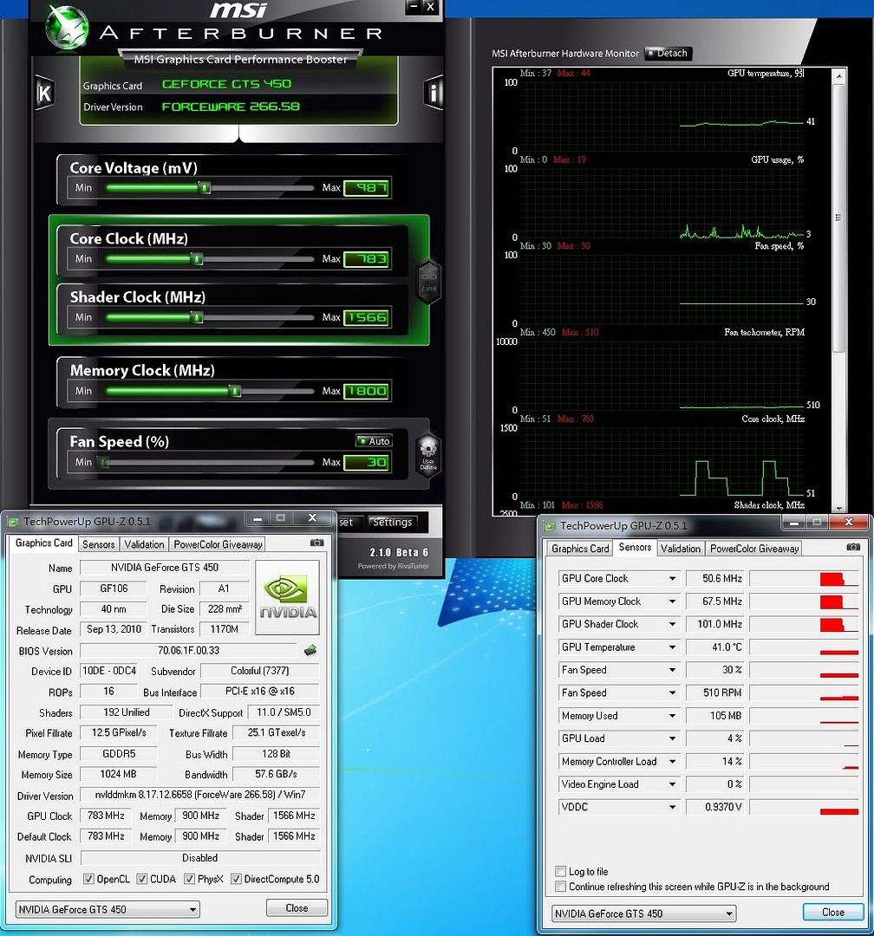Image resolution: width=874 pixels, height=936 pixels.
Task: Click the BIOS save chip icon
Action: [310, 650]
